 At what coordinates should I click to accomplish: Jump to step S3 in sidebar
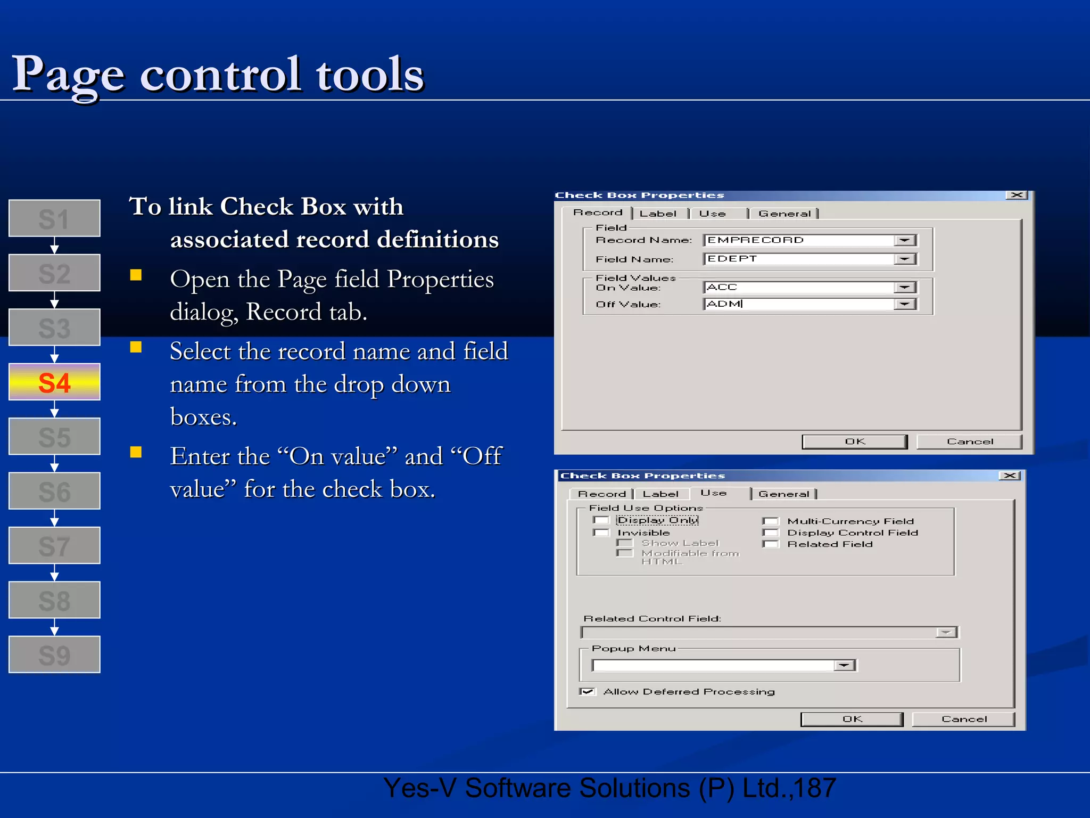(54, 327)
